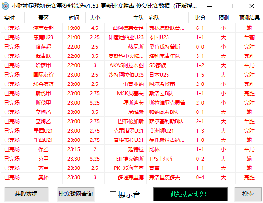Click the 6-1 score cell
The height and width of the screenshot is (203, 263).
pyautogui.click(x=200, y=28)
